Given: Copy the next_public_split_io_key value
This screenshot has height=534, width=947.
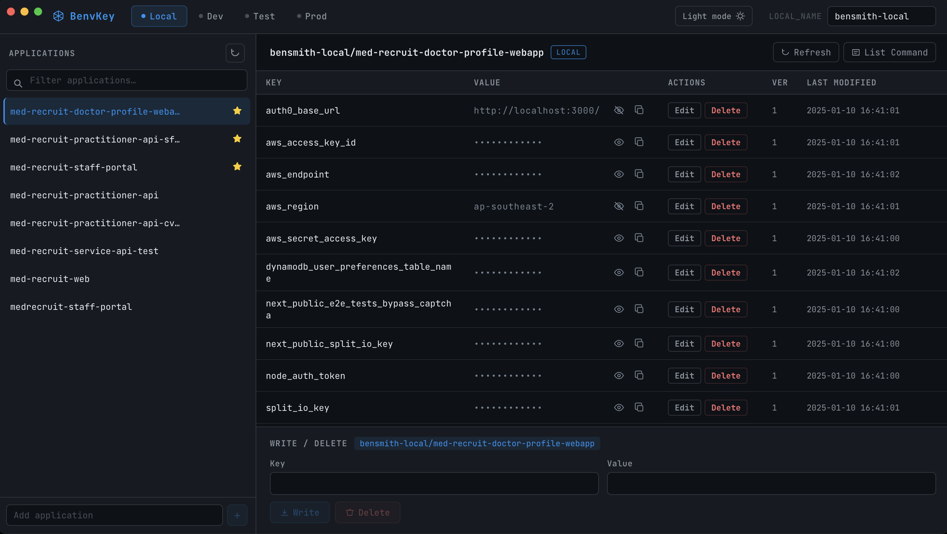Looking at the screenshot, I should 639,344.
